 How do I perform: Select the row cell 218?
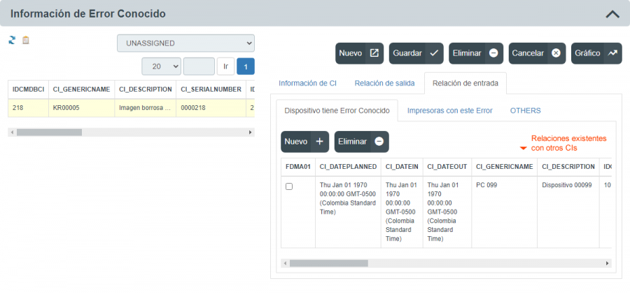coord(28,108)
